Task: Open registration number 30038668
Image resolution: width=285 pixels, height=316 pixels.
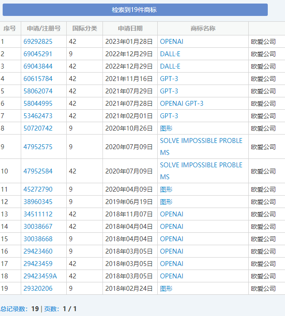Action: click(38, 239)
